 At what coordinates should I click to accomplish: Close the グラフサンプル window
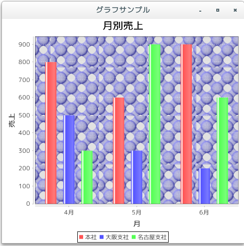235,10
